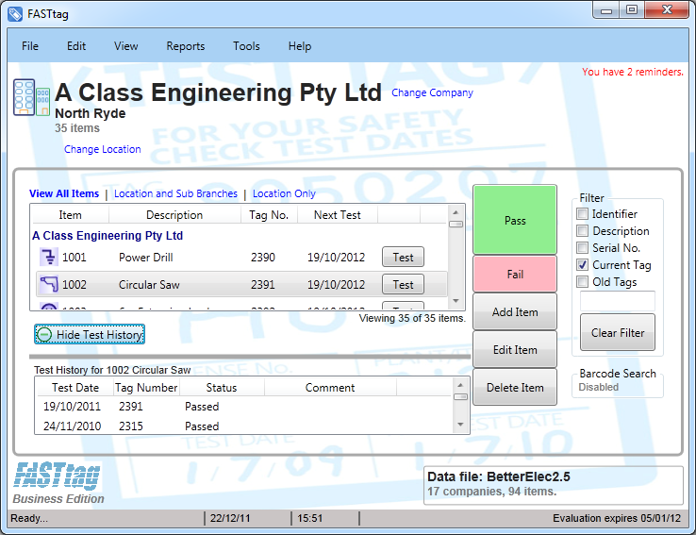Click the green minus icon on Hide Test History
Screen dimensions: 696x535
(44, 335)
